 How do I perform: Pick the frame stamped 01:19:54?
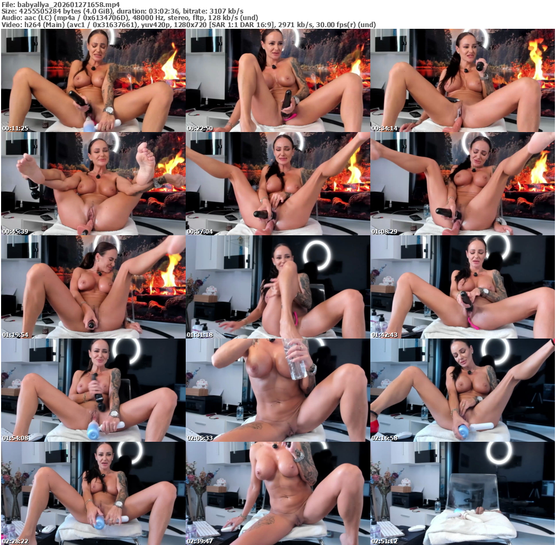pyautogui.click(x=93, y=287)
